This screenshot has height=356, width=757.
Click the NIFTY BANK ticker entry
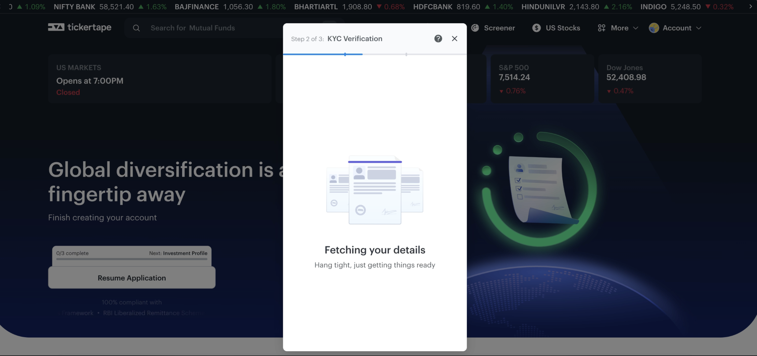click(x=110, y=7)
